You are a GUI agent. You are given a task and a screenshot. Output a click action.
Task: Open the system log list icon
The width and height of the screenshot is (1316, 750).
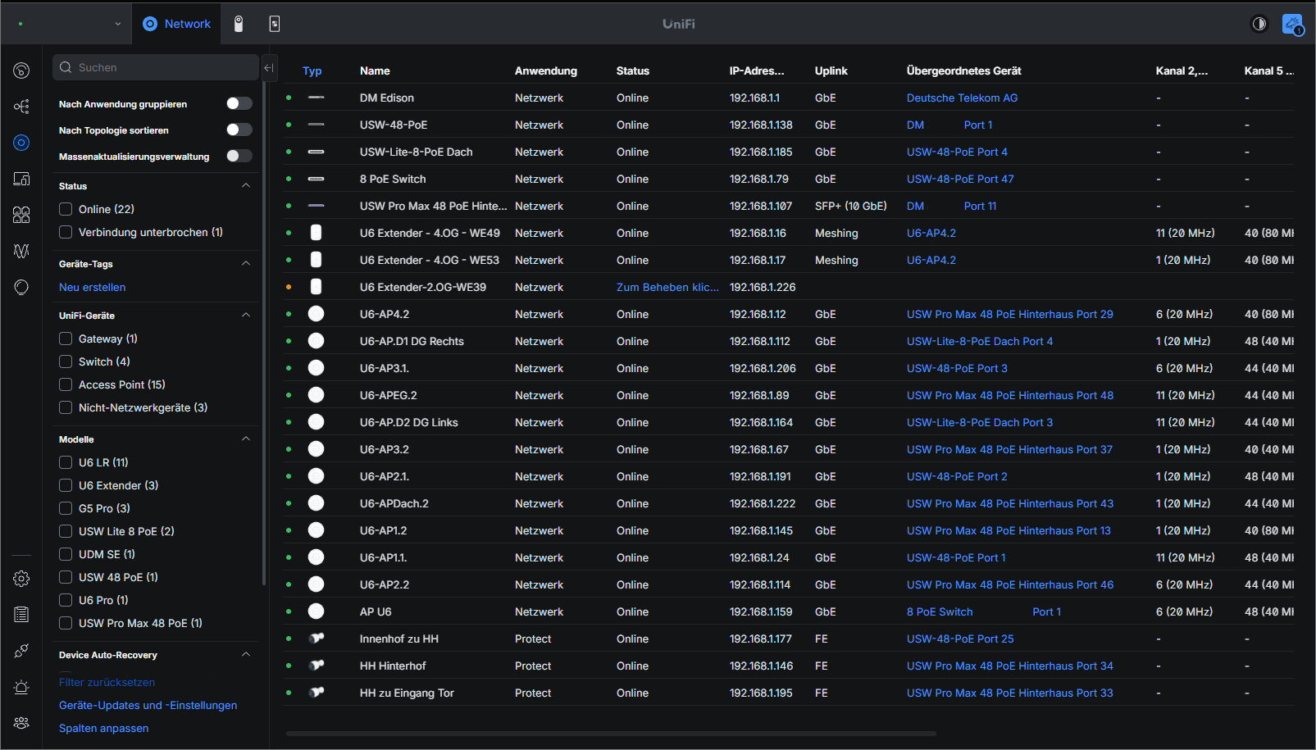(x=21, y=615)
